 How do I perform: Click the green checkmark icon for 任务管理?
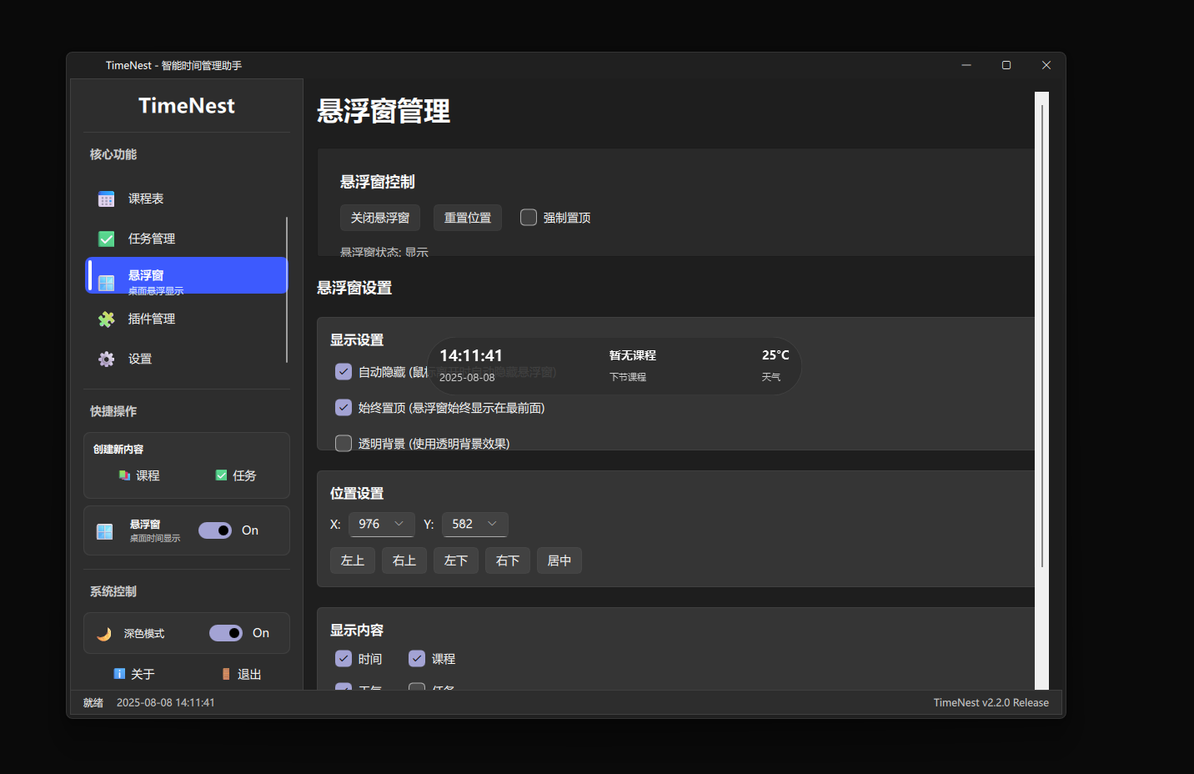[106, 239]
